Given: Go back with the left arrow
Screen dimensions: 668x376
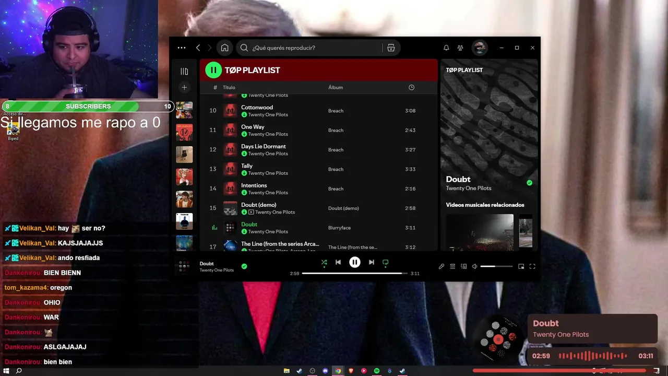Looking at the screenshot, I should click(x=198, y=48).
